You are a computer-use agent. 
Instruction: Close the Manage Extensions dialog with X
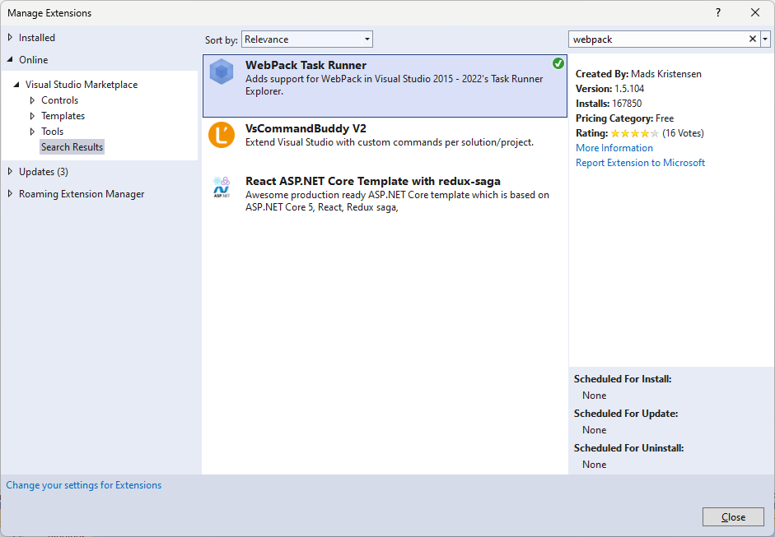point(755,13)
